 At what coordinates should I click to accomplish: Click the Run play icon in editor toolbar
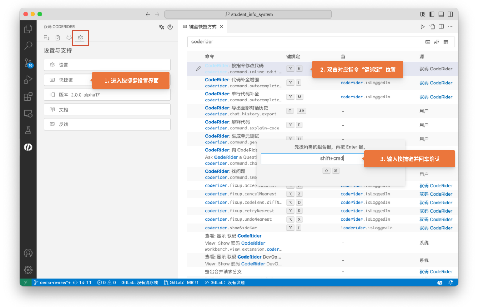(423, 26)
